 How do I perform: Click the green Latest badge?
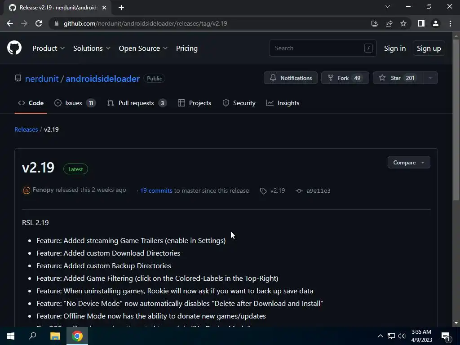point(75,169)
